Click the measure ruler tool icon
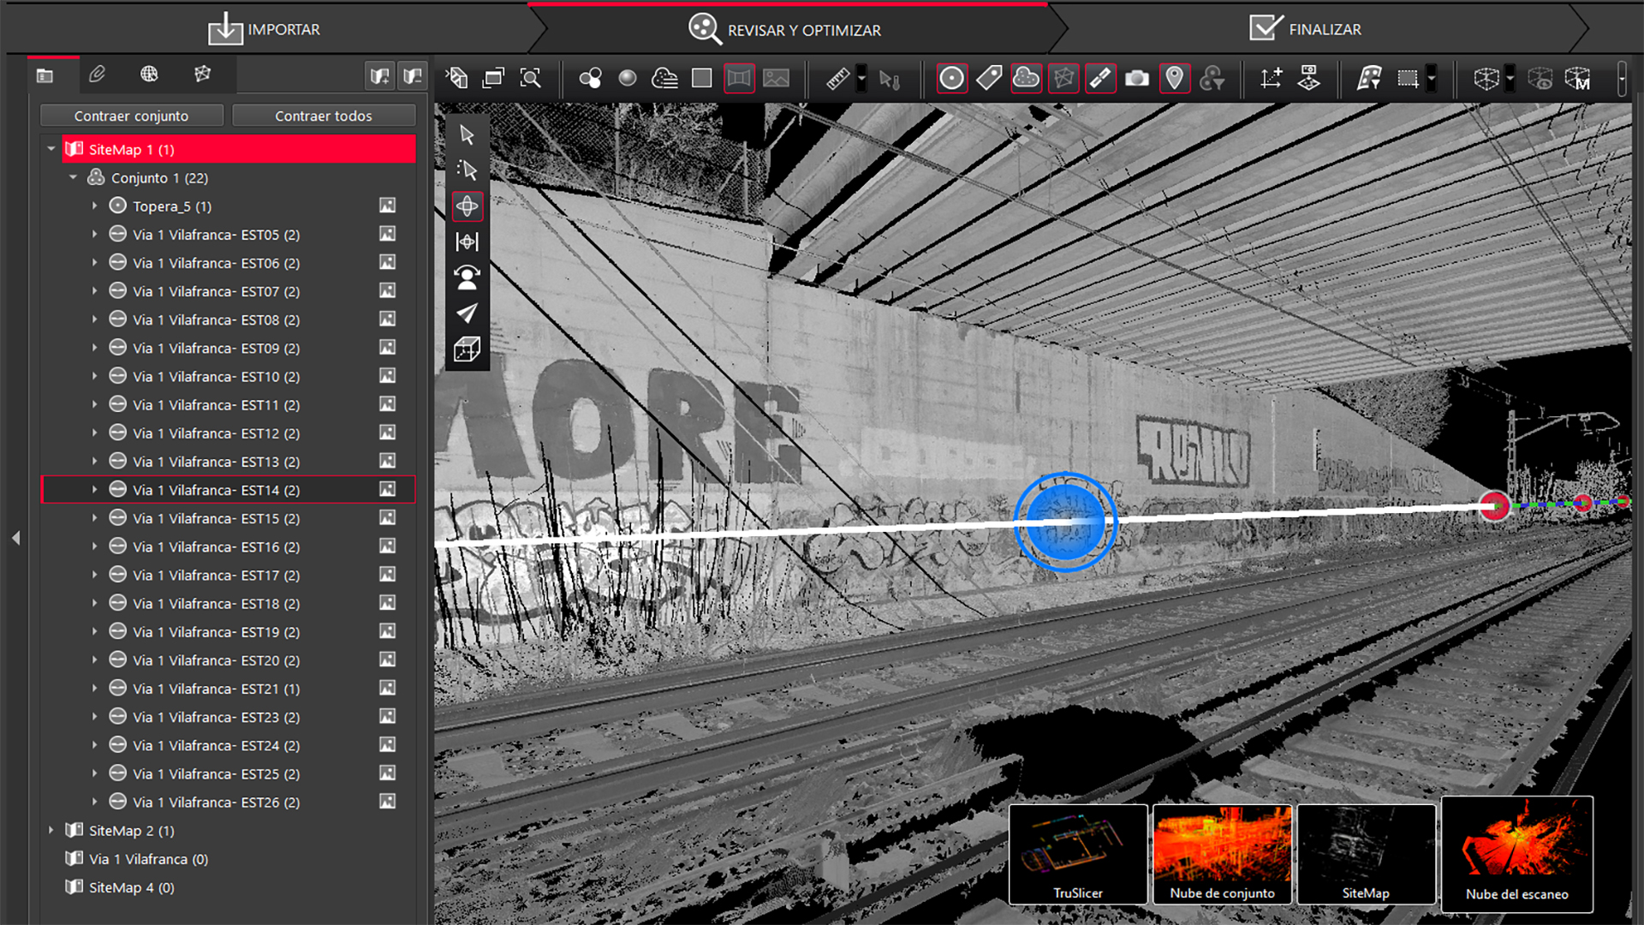The width and height of the screenshot is (1644, 925). click(x=837, y=79)
